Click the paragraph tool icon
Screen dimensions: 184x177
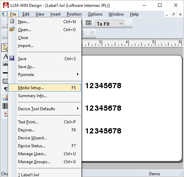tap(6, 89)
